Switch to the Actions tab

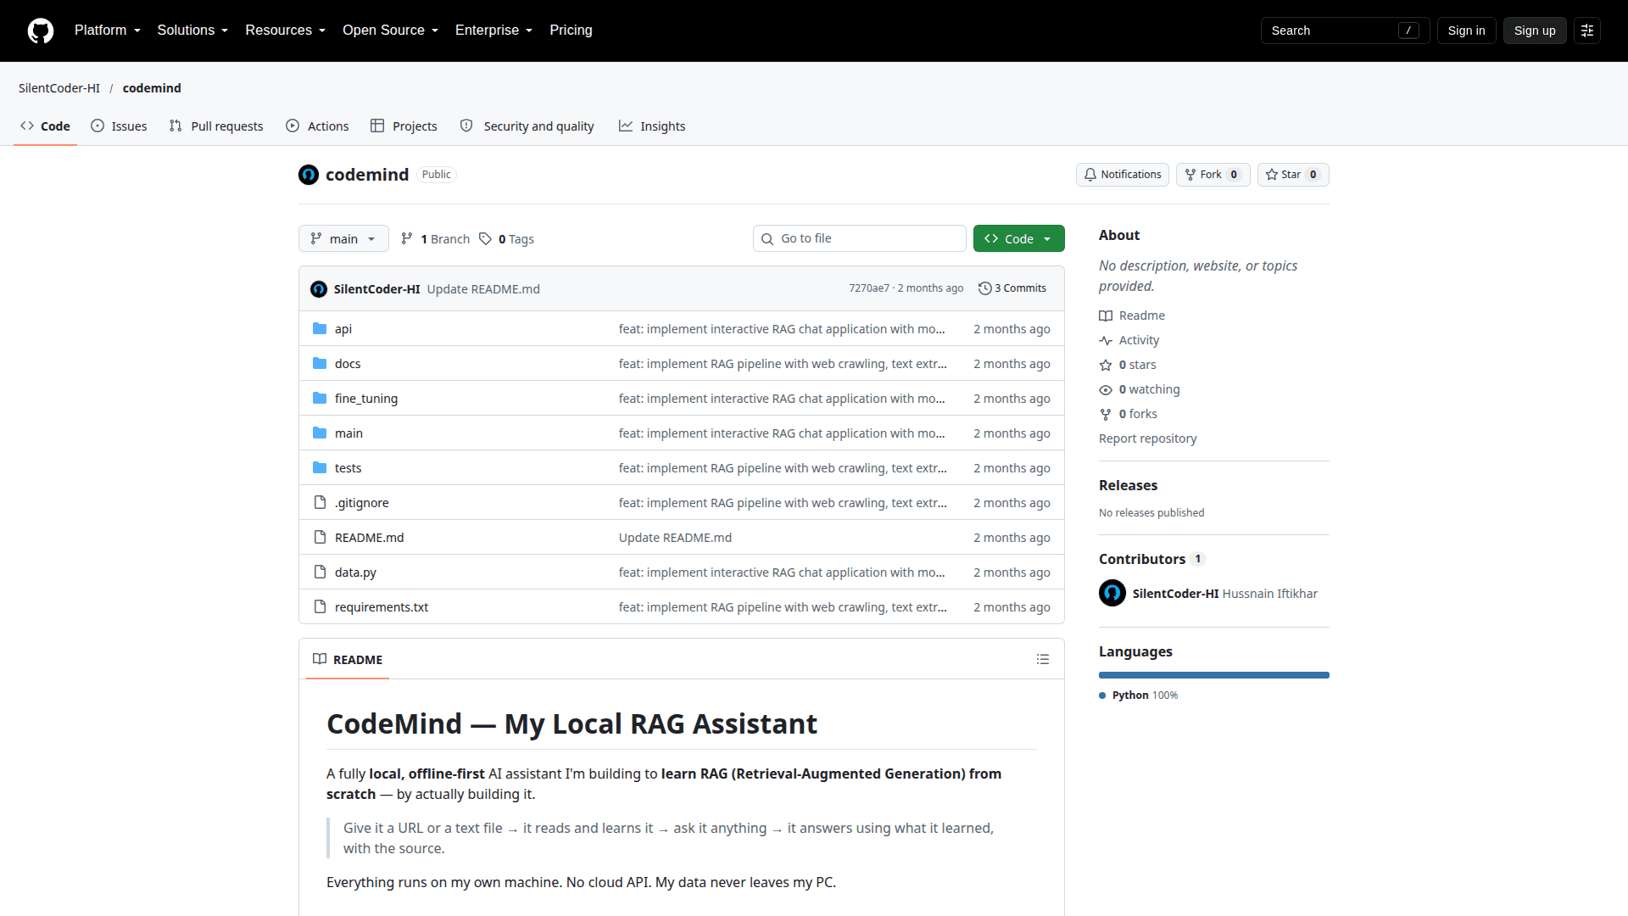tap(318, 126)
